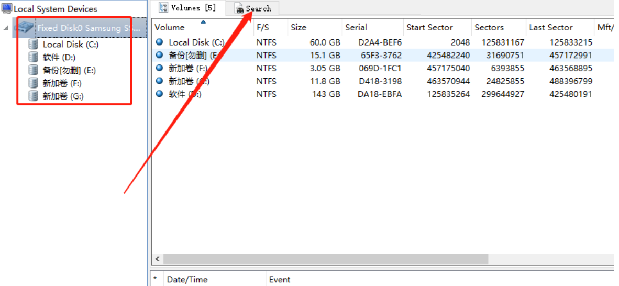
Task: Click 新加卷 (F:) drive icon in tree
Action: pos(34,83)
